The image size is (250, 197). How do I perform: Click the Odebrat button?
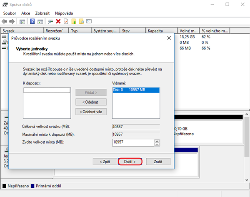91,102
